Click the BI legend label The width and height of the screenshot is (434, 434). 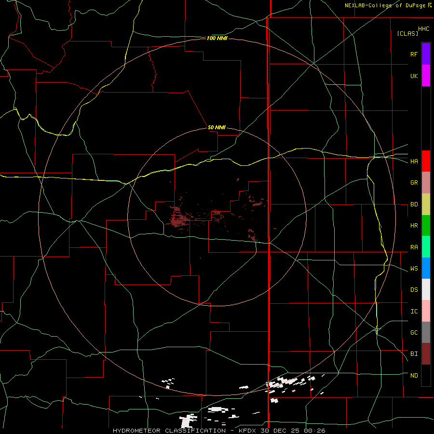click(414, 354)
